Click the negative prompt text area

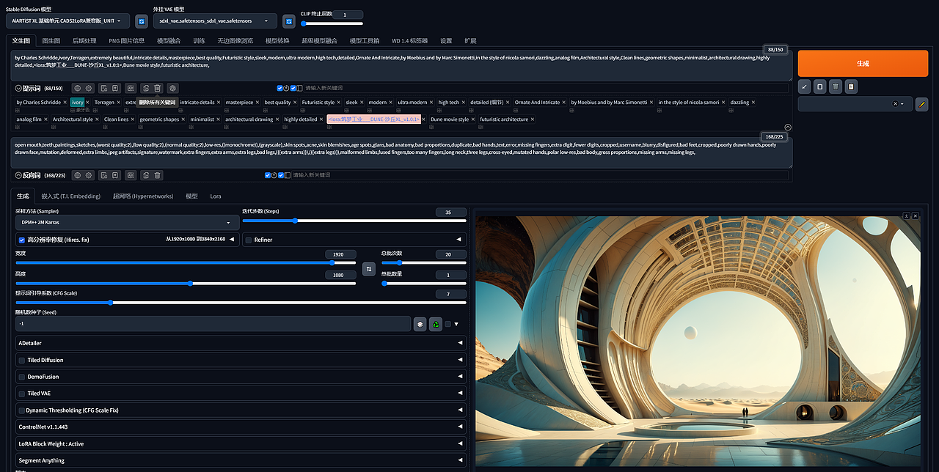401,152
